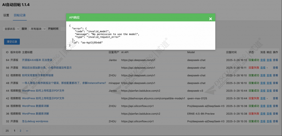View 消息 for record ID 52
This screenshot has height=136, width=282.
click(263, 75)
